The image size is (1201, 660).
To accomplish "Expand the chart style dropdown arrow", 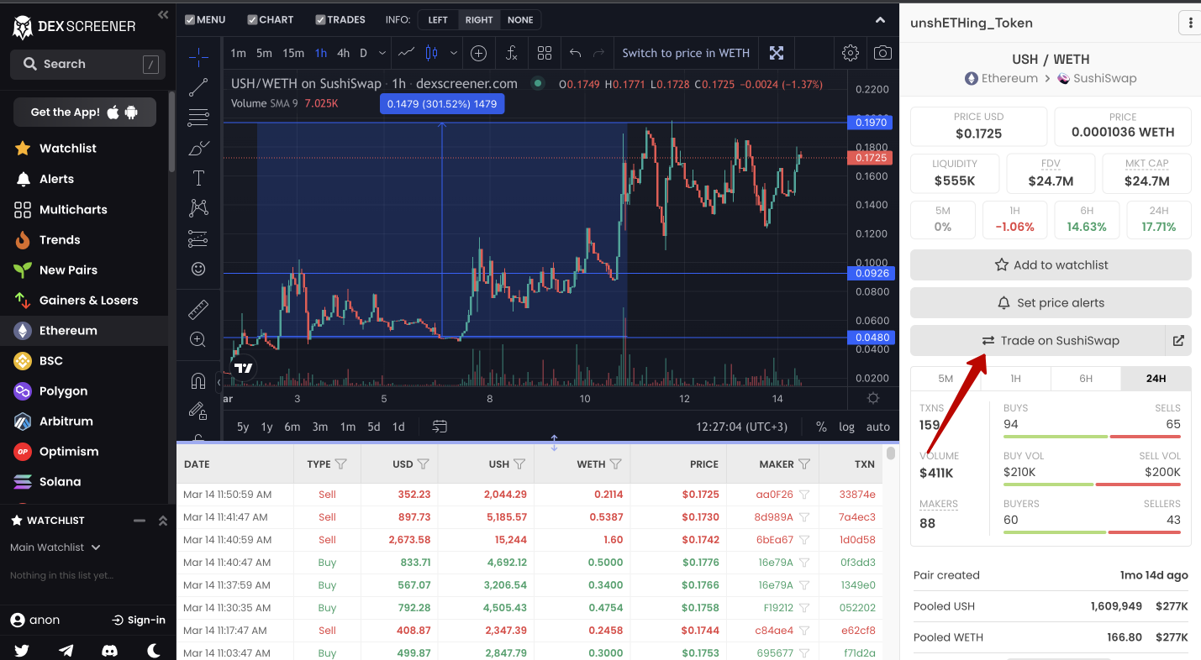I will pos(454,53).
